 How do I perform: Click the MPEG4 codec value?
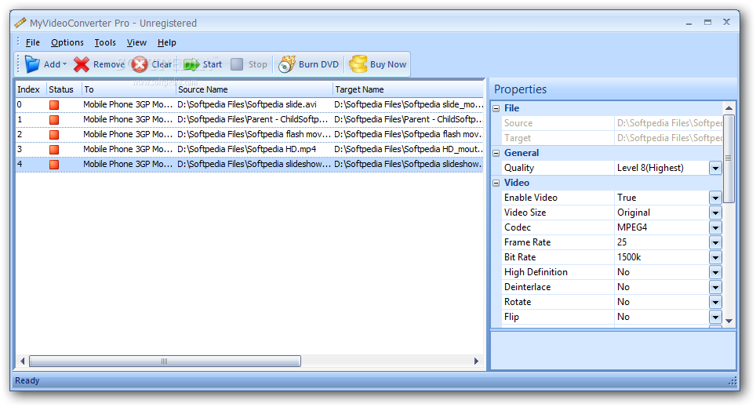tap(632, 227)
